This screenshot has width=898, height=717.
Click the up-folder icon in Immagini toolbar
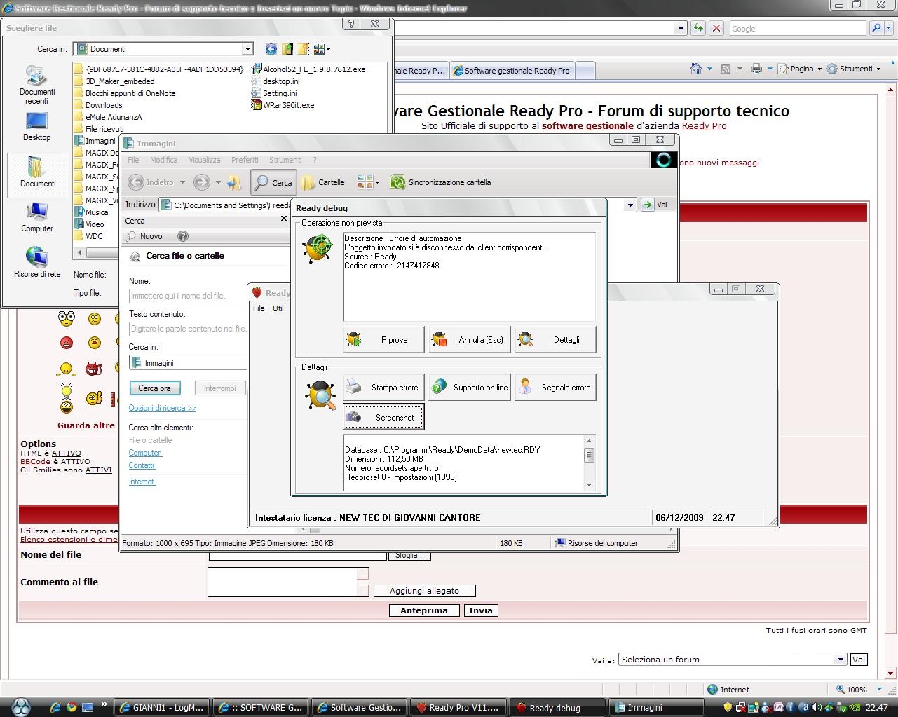[x=234, y=182]
